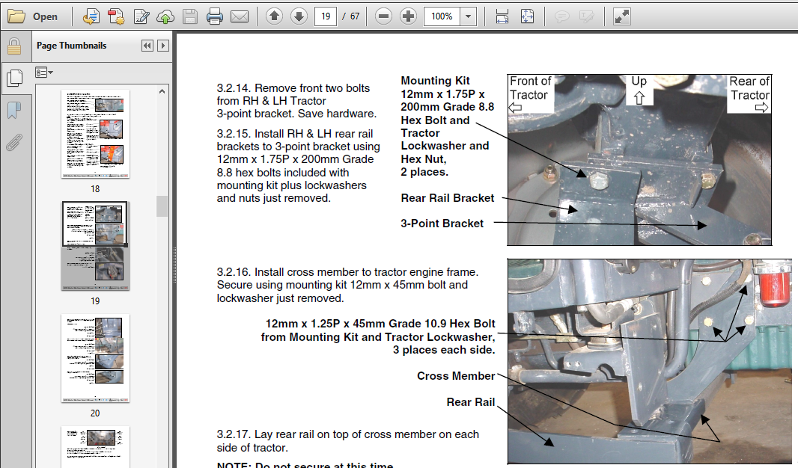
Task: Click the 'Front of Tractor' image label
Action: pyautogui.click(x=529, y=88)
